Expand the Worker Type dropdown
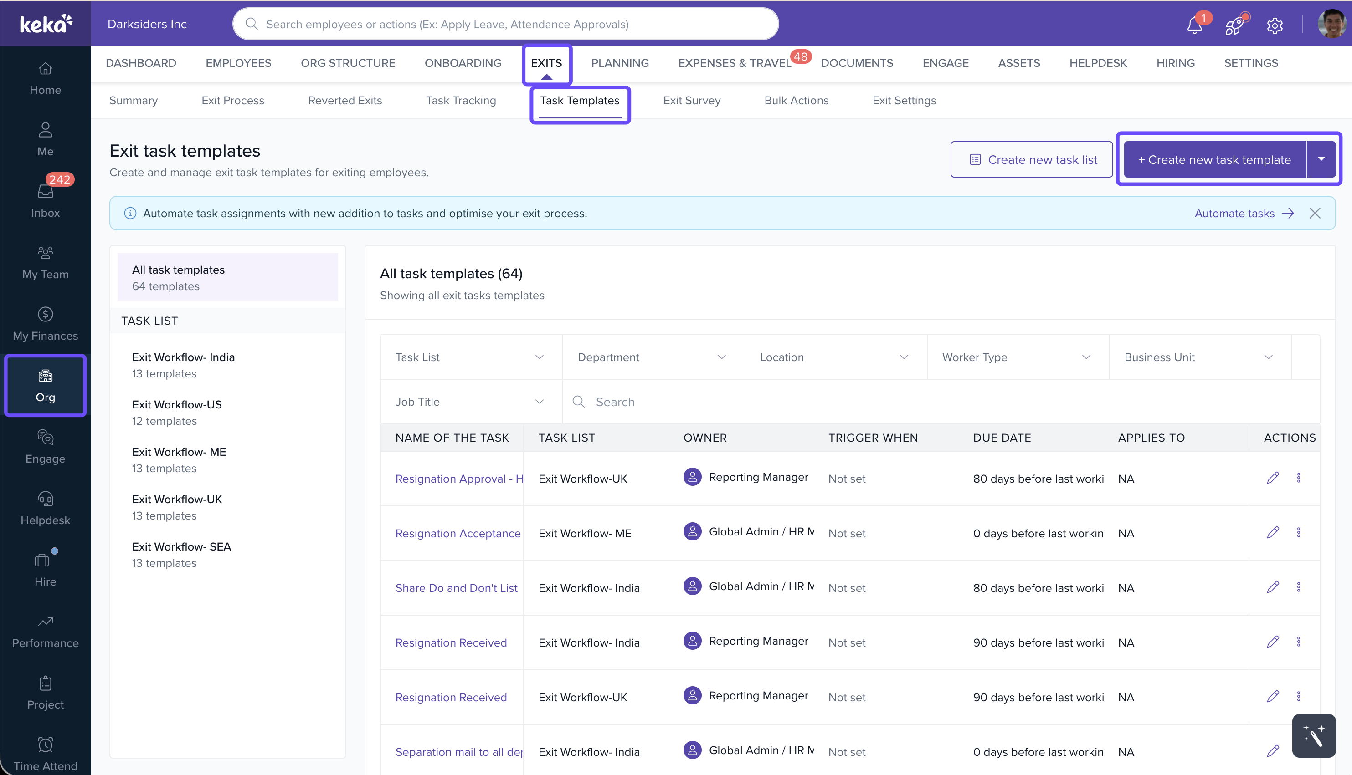This screenshot has width=1352, height=775. tap(1017, 357)
